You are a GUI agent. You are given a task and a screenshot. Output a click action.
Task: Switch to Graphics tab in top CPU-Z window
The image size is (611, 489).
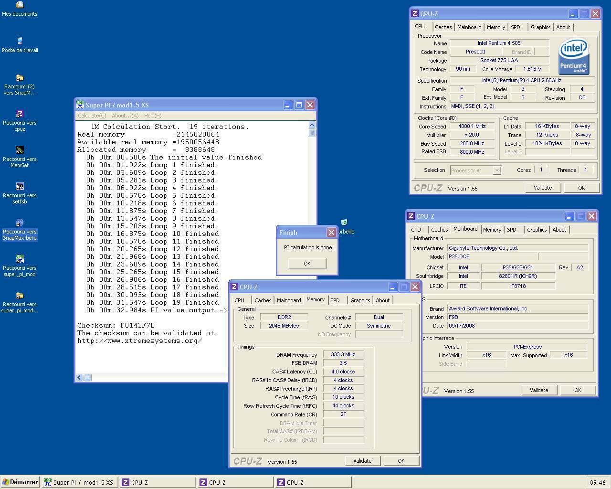click(x=541, y=27)
